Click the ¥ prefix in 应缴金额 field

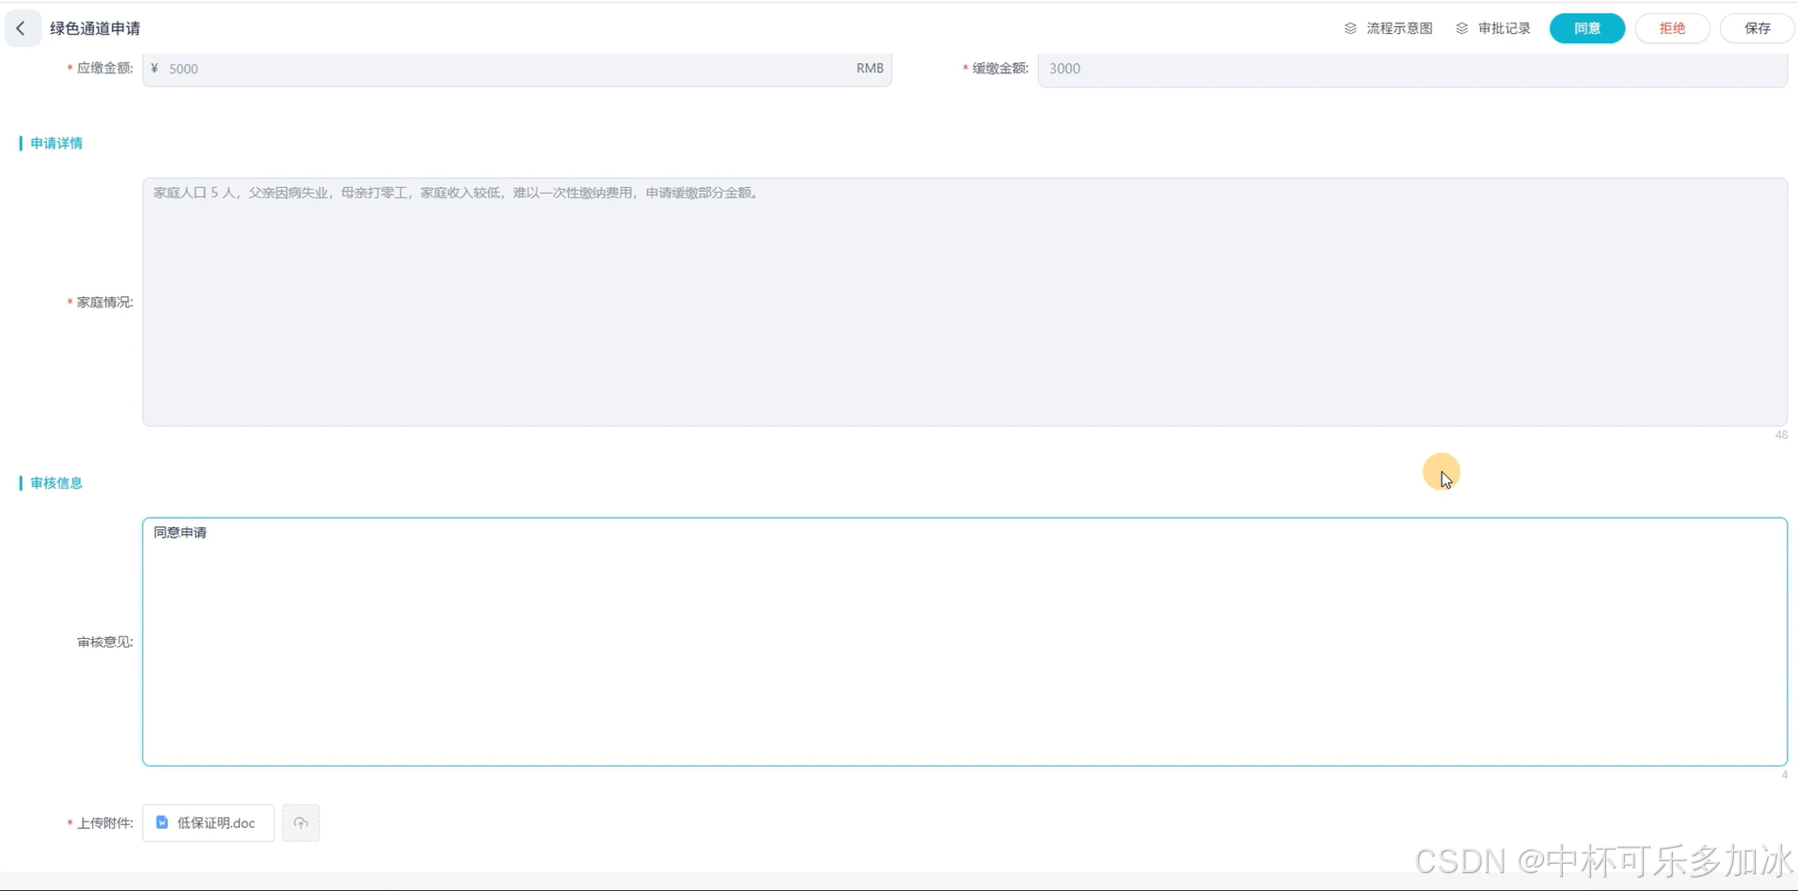coord(154,69)
